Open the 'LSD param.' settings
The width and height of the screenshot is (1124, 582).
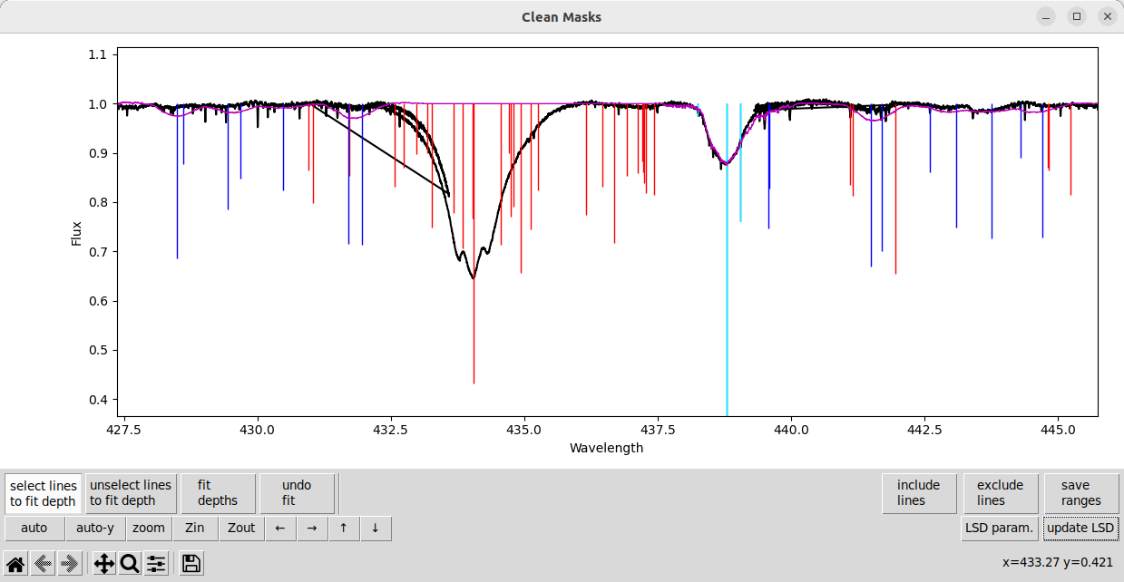(1000, 528)
